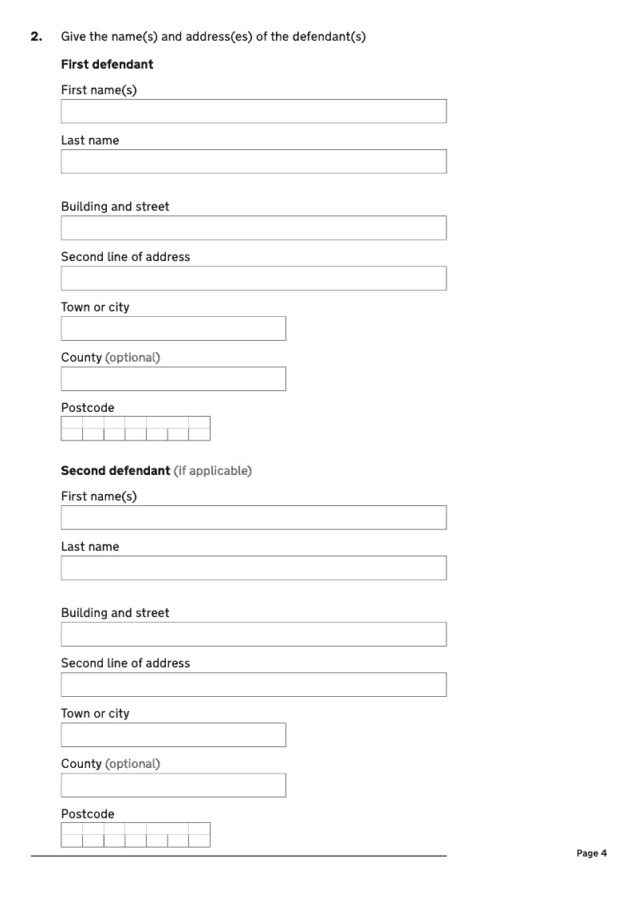
Task: Focus the second defendant's Town or city field
Action: tap(173, 734)
